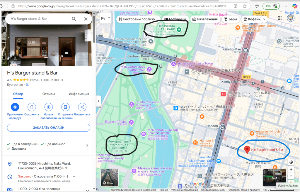Screen dimensions: 300x192
Task: Open the Street View preview thumbnail
Action: [274, 177]
